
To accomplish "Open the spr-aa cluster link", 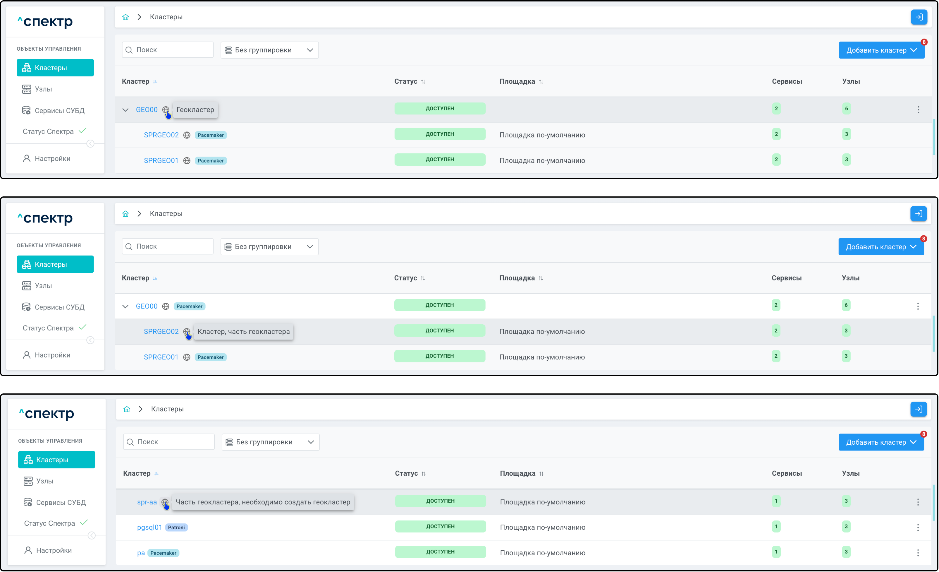I will click(x=147, y=502).
